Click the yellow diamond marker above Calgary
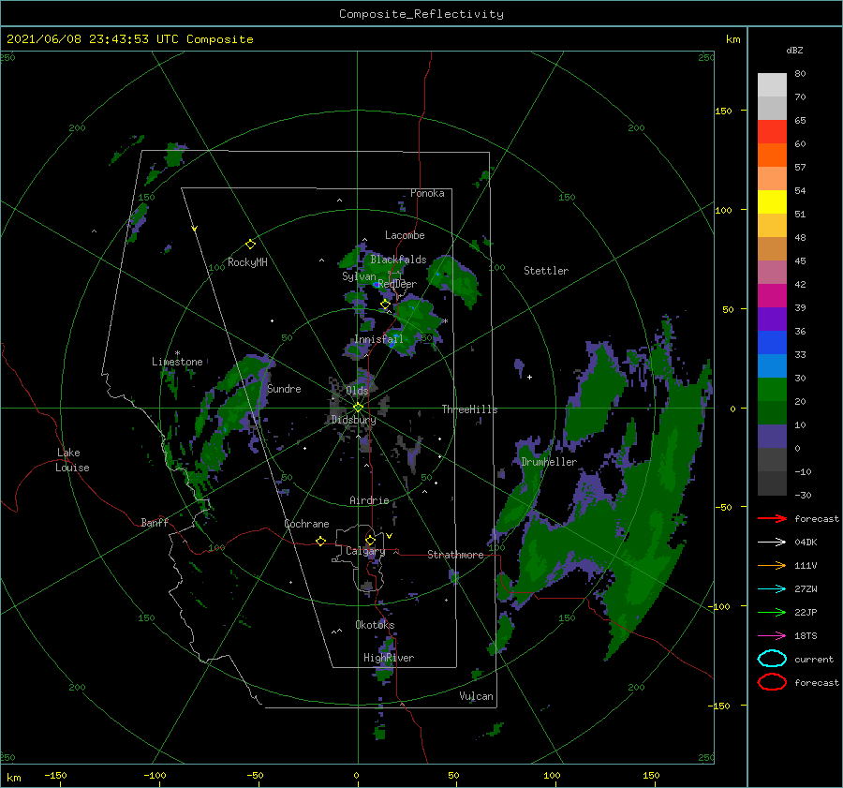Screen dimensions: 843x788 370,540
